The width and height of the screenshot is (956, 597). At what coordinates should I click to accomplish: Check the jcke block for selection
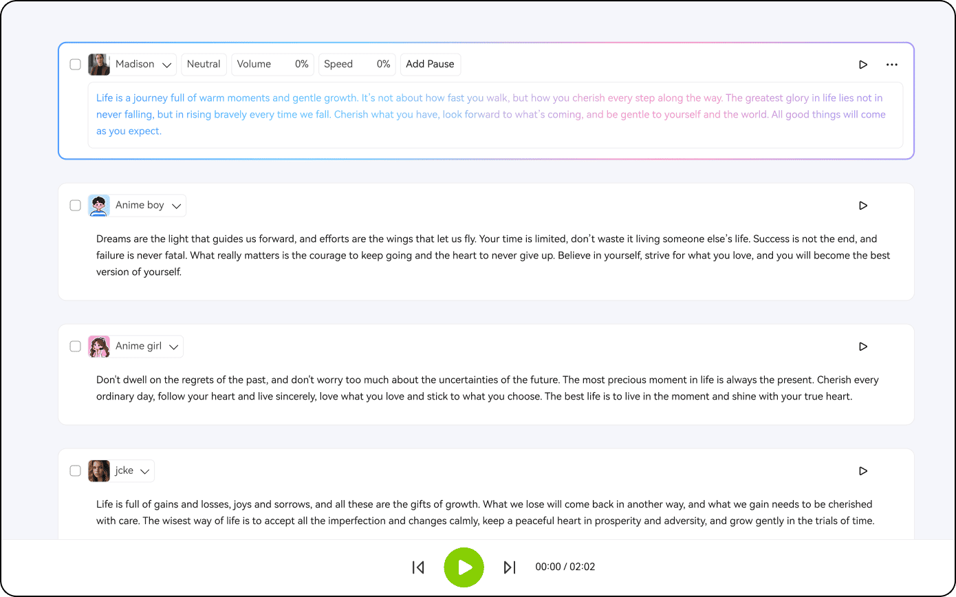coord(75,470)
